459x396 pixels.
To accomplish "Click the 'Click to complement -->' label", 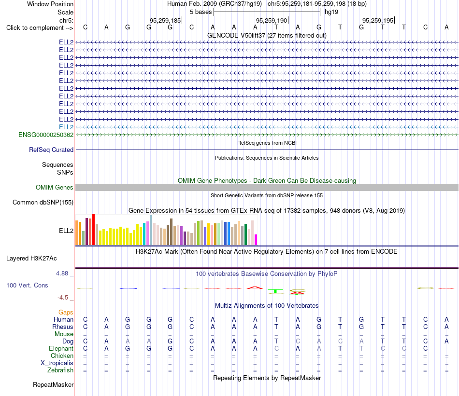I will click(x=40, y=28).
